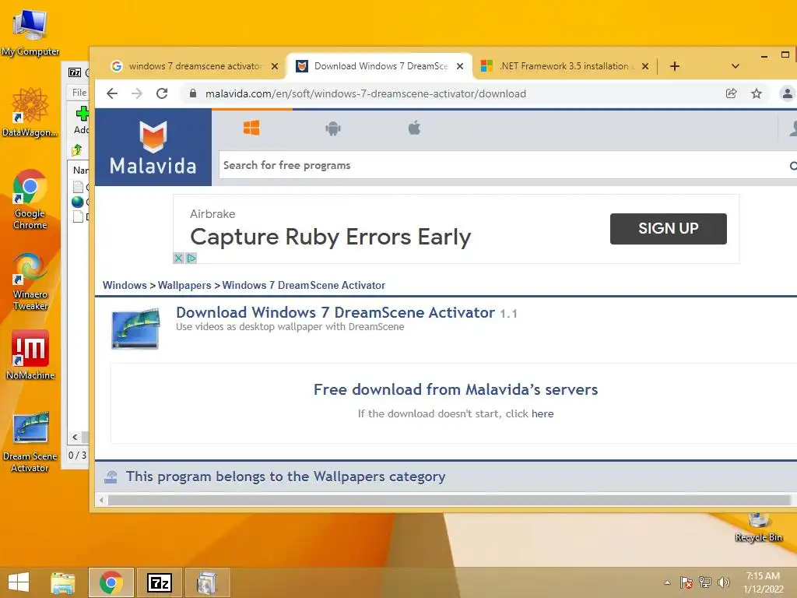Share this page from address bar

pyautogui.click(x=731, y=93)
